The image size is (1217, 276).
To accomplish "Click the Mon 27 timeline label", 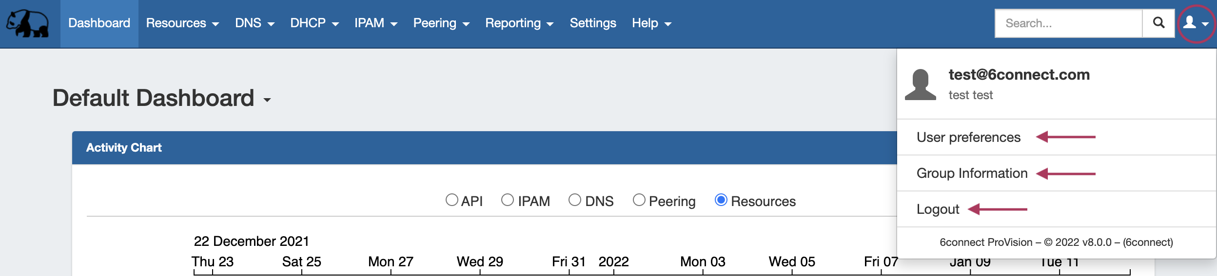I will (391, 262).
